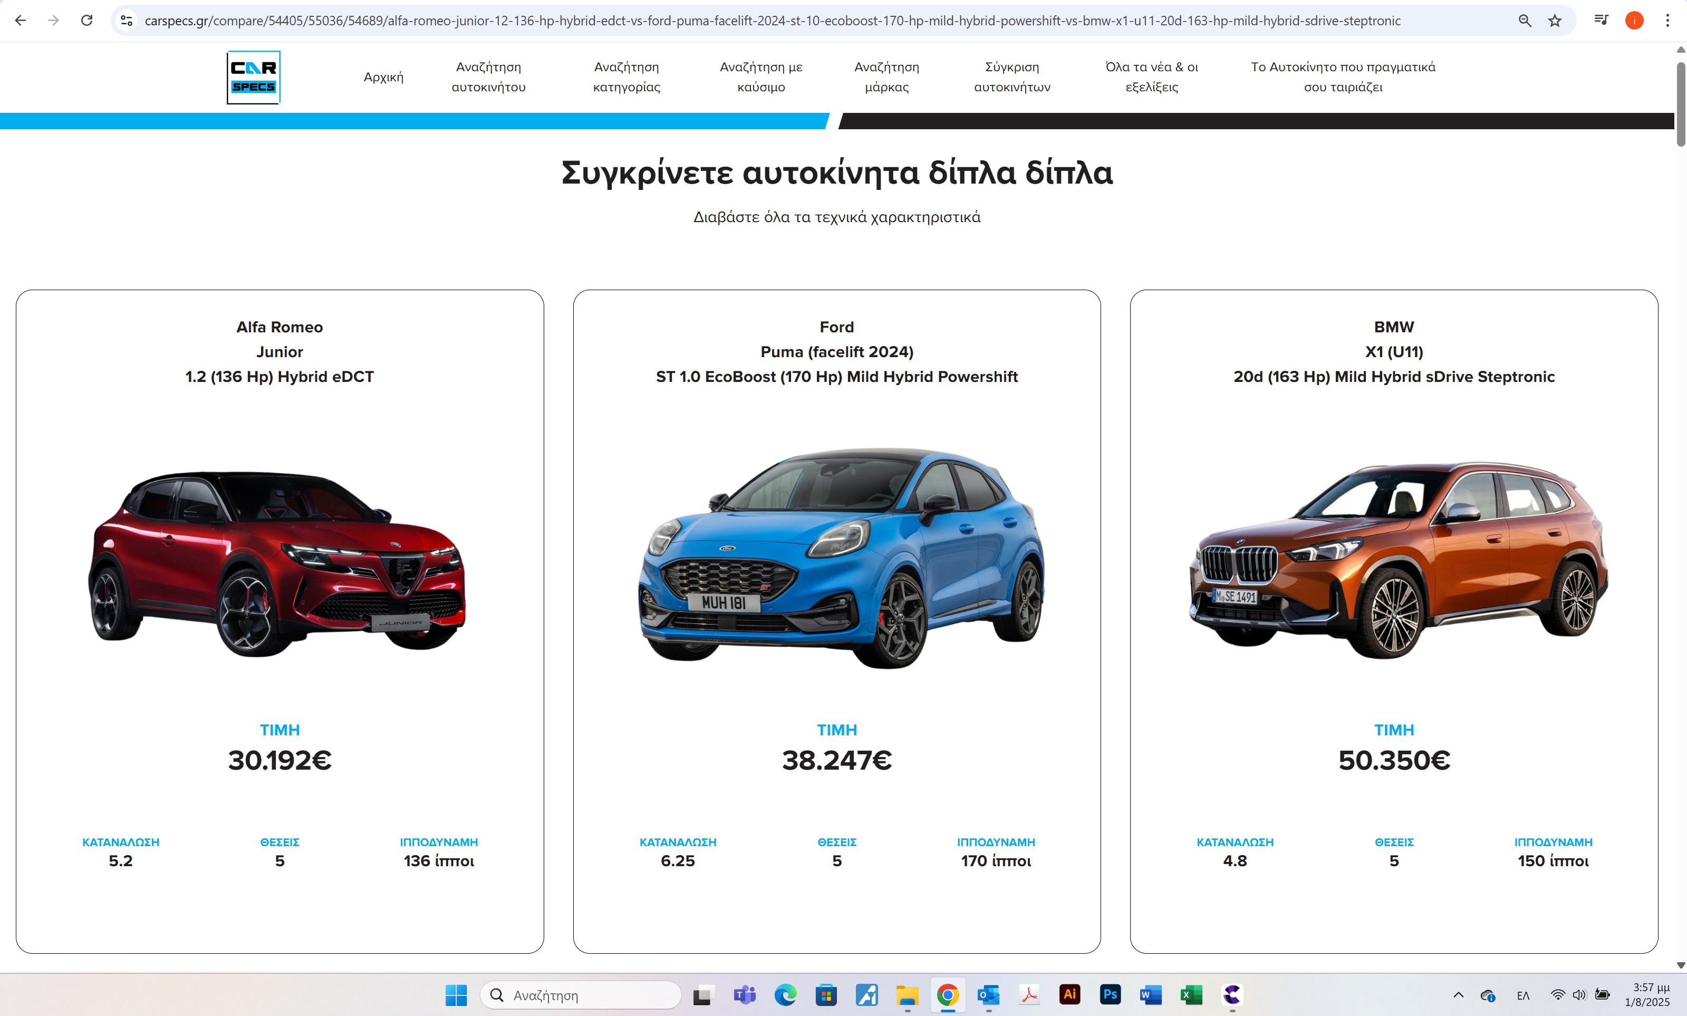Open the Αρχική menu item

point(383,78)
